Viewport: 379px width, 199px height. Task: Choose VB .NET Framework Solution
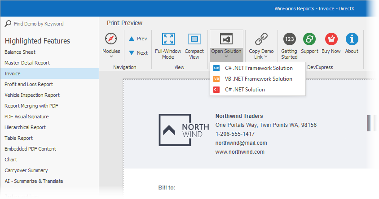[258, 79]
